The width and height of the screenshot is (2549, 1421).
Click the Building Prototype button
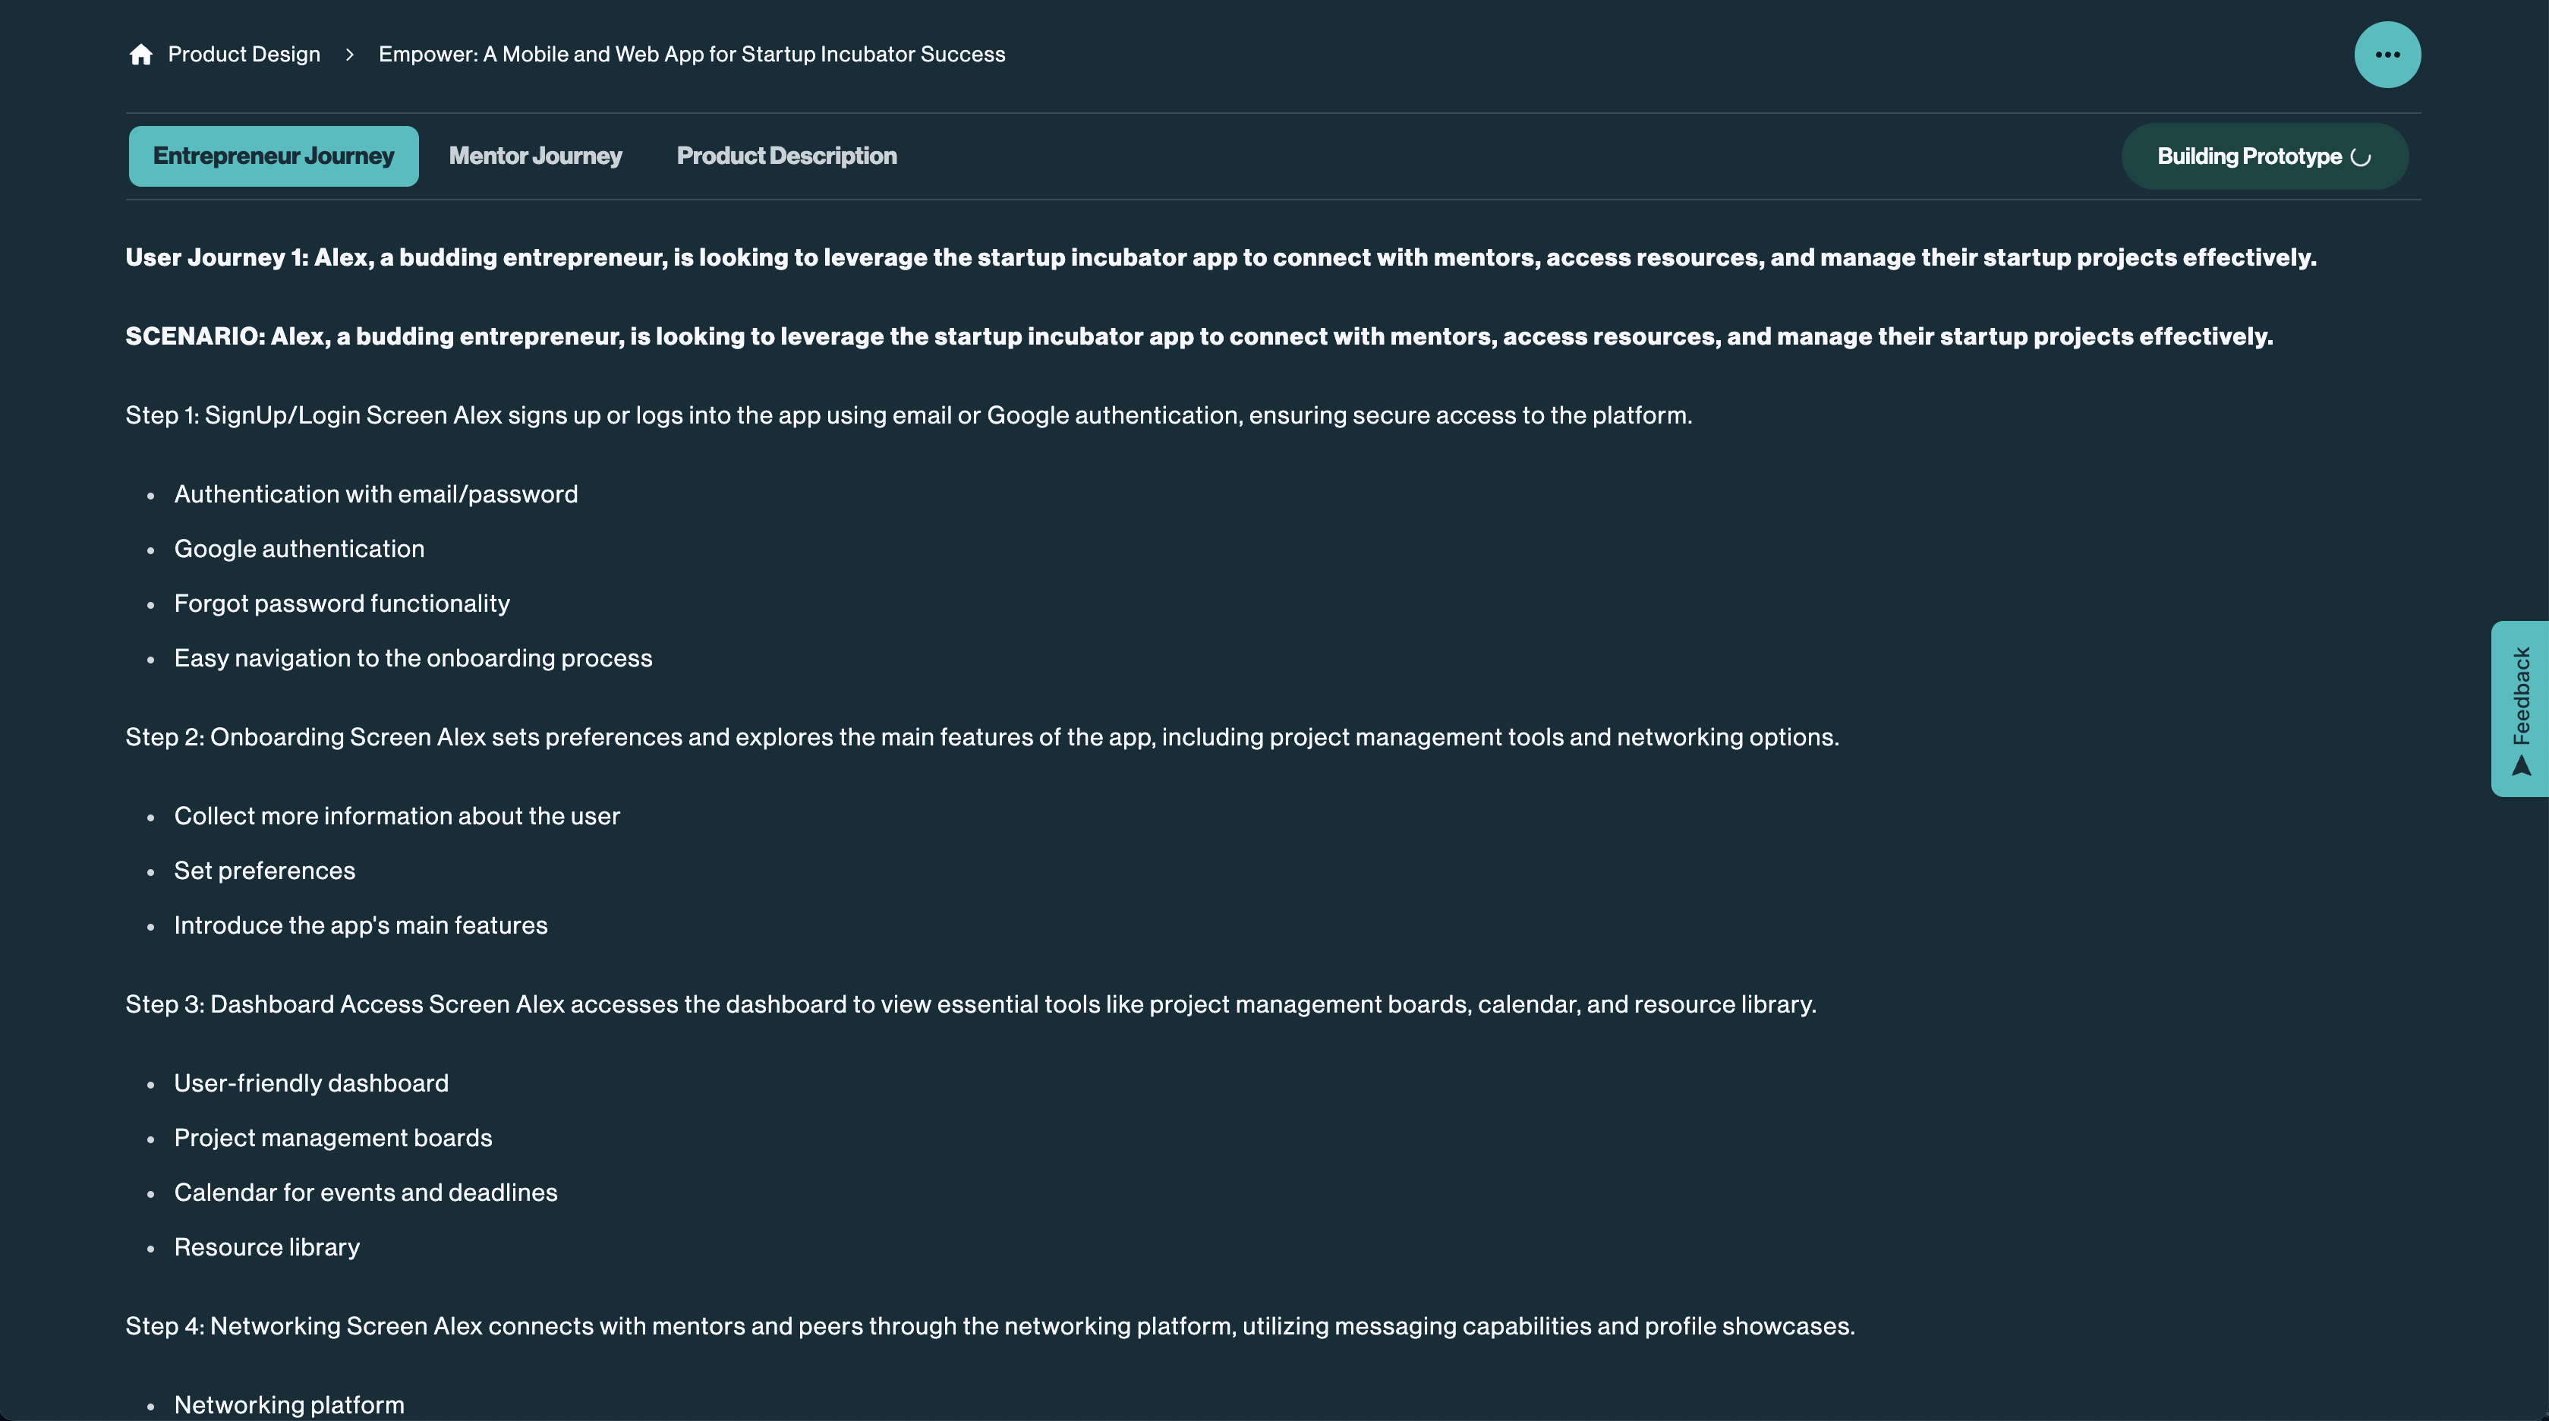pos(2264,156)
